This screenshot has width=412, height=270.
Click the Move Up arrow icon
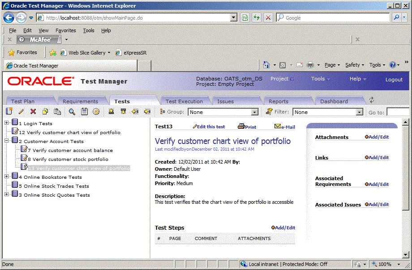[x=111, y=111]
